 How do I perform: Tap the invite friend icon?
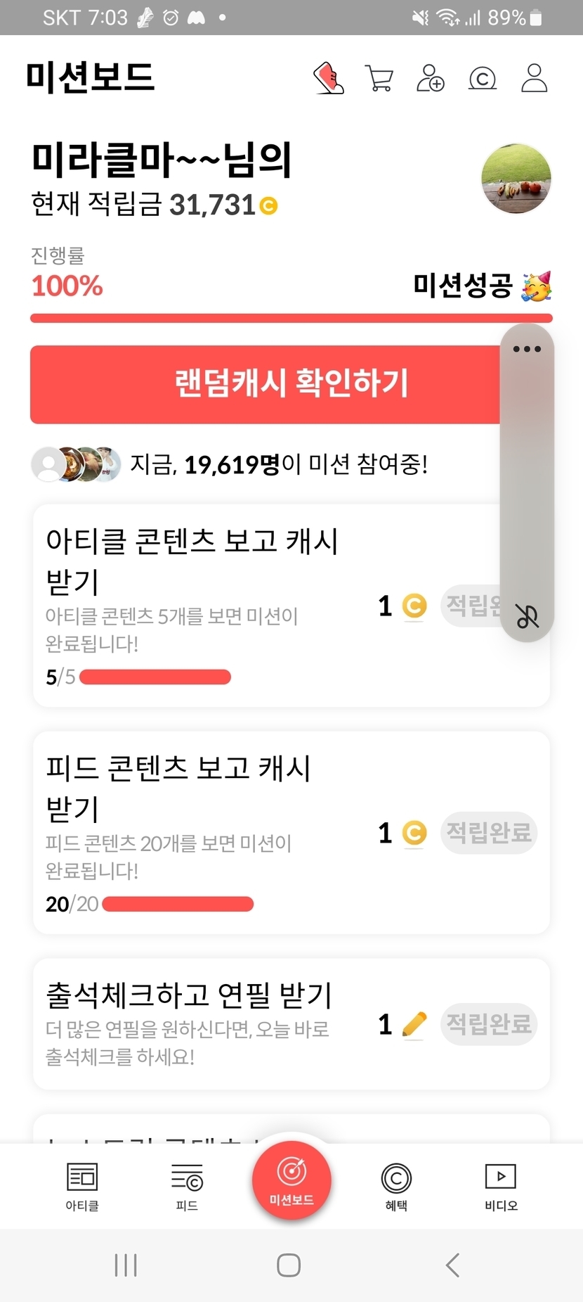click(431, 78)
